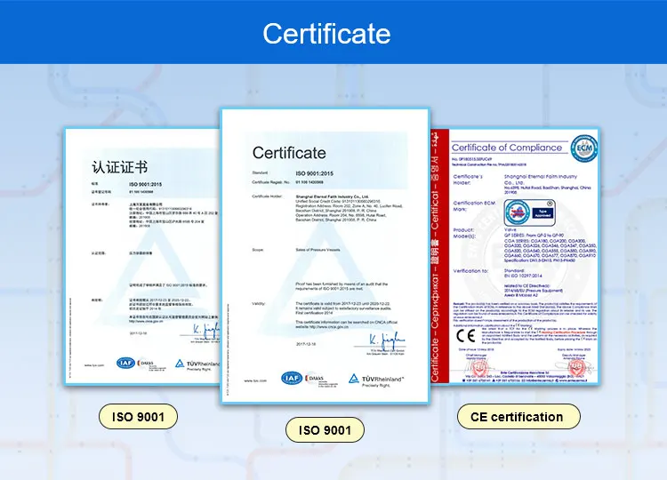
Task: Click the CE mark on compliance certificate
Action: (465, 336)
